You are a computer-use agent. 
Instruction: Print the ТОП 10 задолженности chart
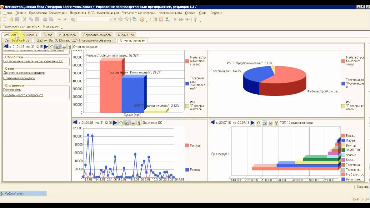coord(270,122)
